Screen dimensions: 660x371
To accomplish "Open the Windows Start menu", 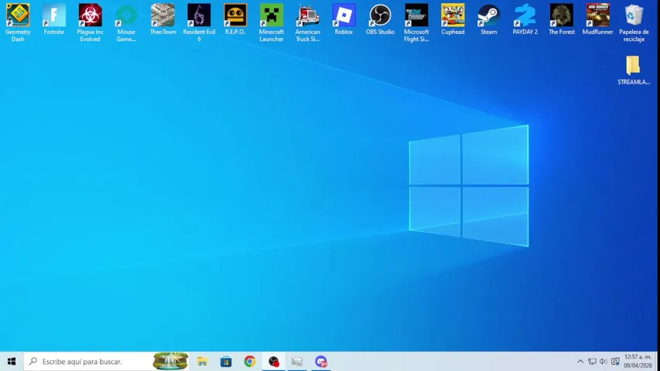I will 12,361.
